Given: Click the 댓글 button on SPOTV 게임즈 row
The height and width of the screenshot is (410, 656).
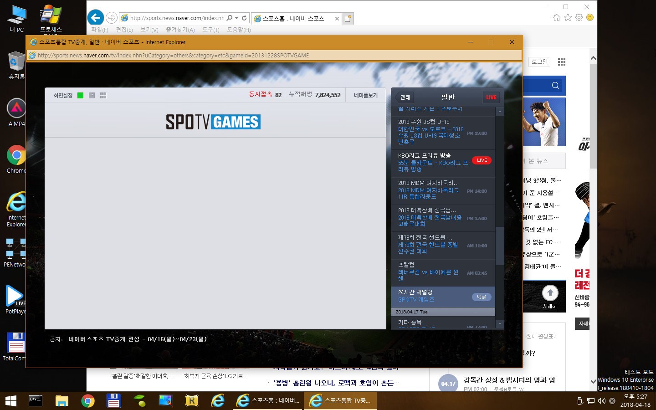Looking at the screenshot, I should (x=482, y=297).
